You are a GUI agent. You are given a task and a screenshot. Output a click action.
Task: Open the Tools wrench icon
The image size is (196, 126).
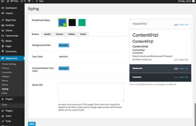click(3, 121)
